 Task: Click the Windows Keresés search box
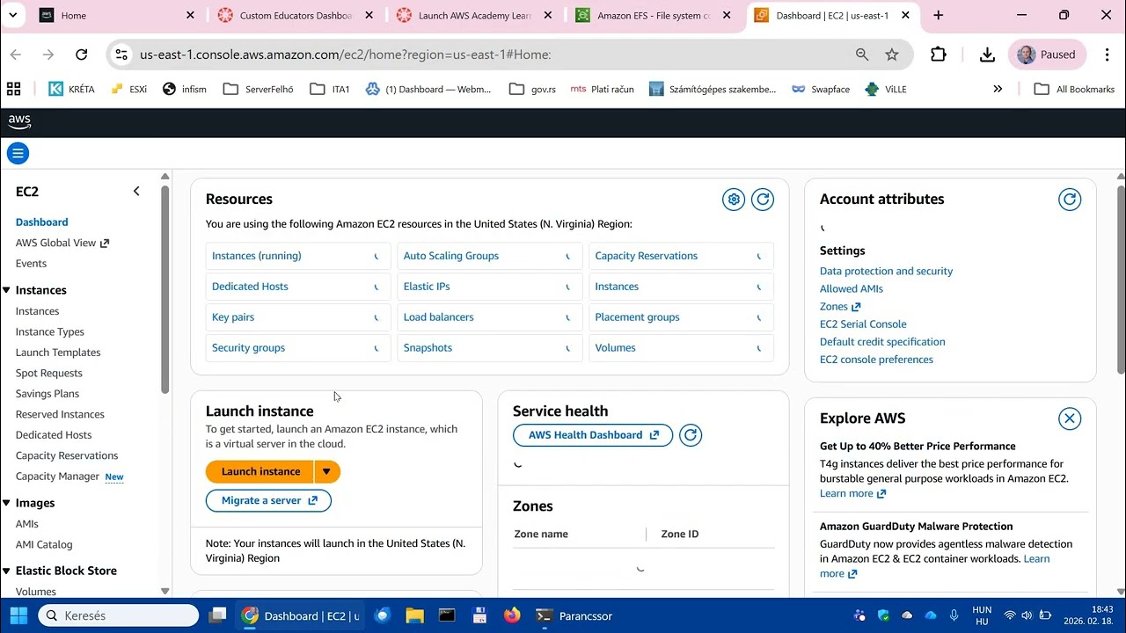[x=119, y=615]
